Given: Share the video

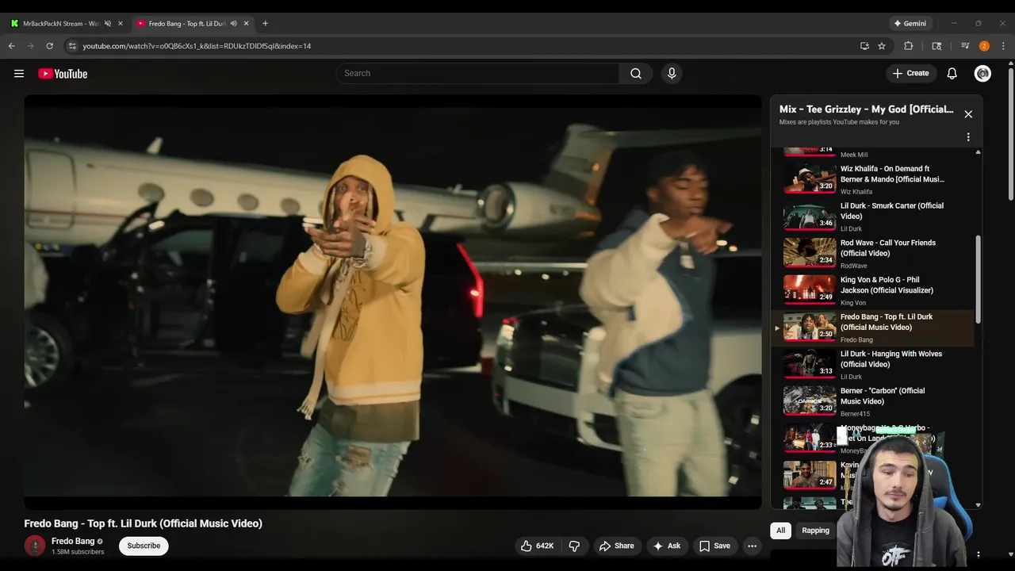Looking at the screenshot, I should pyautogui.click(x=616, y=546).
